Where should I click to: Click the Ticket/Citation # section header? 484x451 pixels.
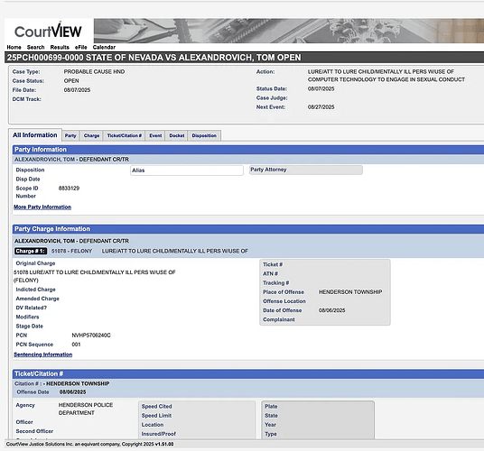[247, 374]
